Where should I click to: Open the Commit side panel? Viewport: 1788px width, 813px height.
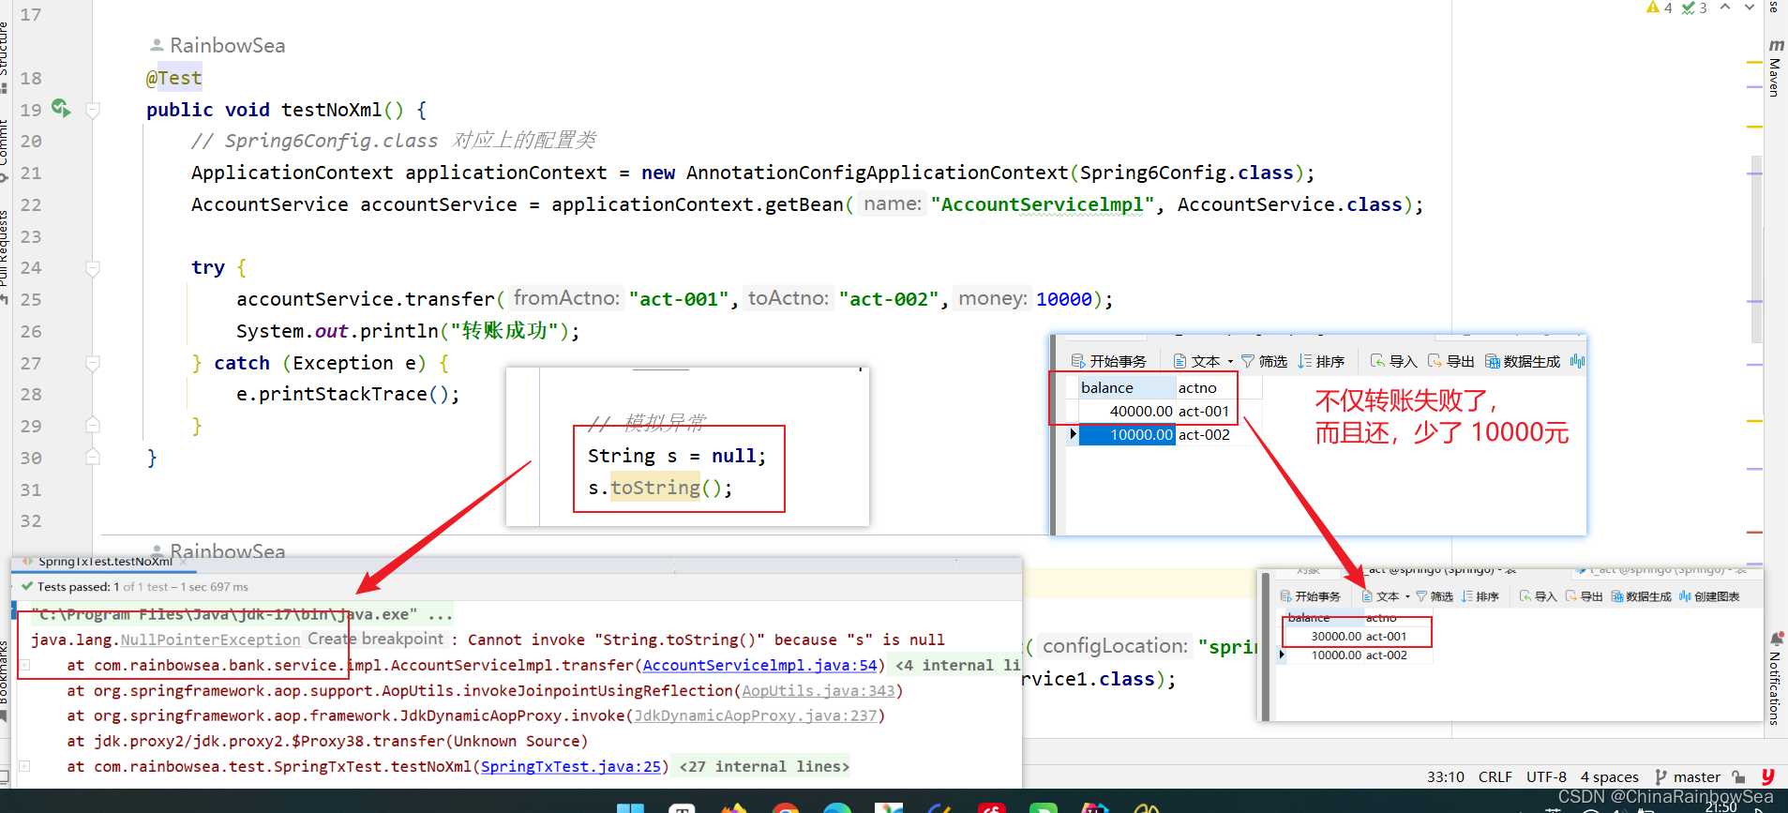pyautogui.click(x=5, y=148)
